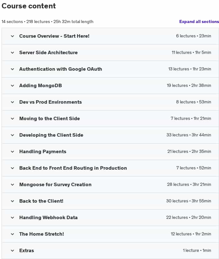This screenshot has height=259, width=219.
Task: Click the 19 lectures • 2hr 38min label
Action: (189, 85)
